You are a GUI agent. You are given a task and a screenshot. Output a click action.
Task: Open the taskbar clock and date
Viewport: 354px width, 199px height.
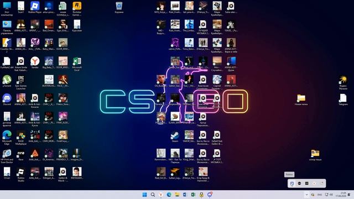tap(341, 195)
